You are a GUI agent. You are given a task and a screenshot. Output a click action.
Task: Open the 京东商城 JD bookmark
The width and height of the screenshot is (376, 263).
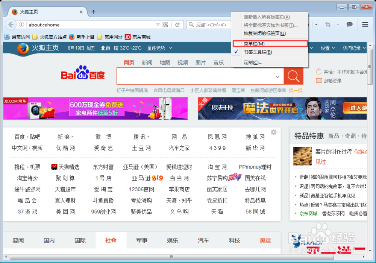click(x=138, y=37)
